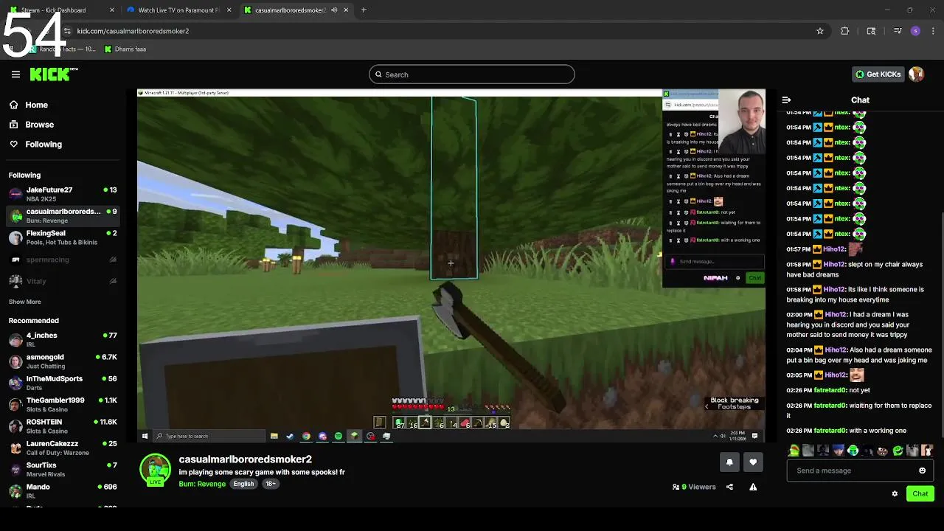Screen dimensions: 944x531
Task: Mute the casualmarlbororedsmoker2 tab audio
Action: click(x=334, y=10)
